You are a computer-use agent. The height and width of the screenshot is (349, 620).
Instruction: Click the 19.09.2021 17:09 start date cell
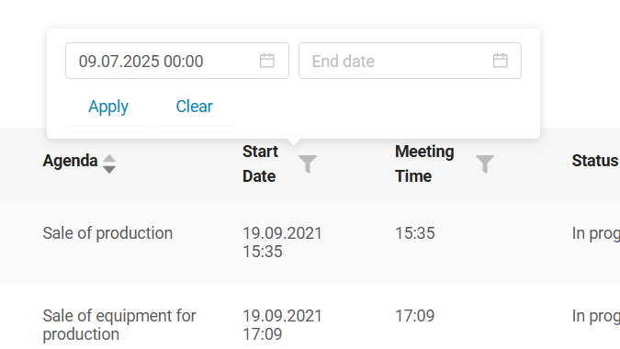(x=282, y=325)
